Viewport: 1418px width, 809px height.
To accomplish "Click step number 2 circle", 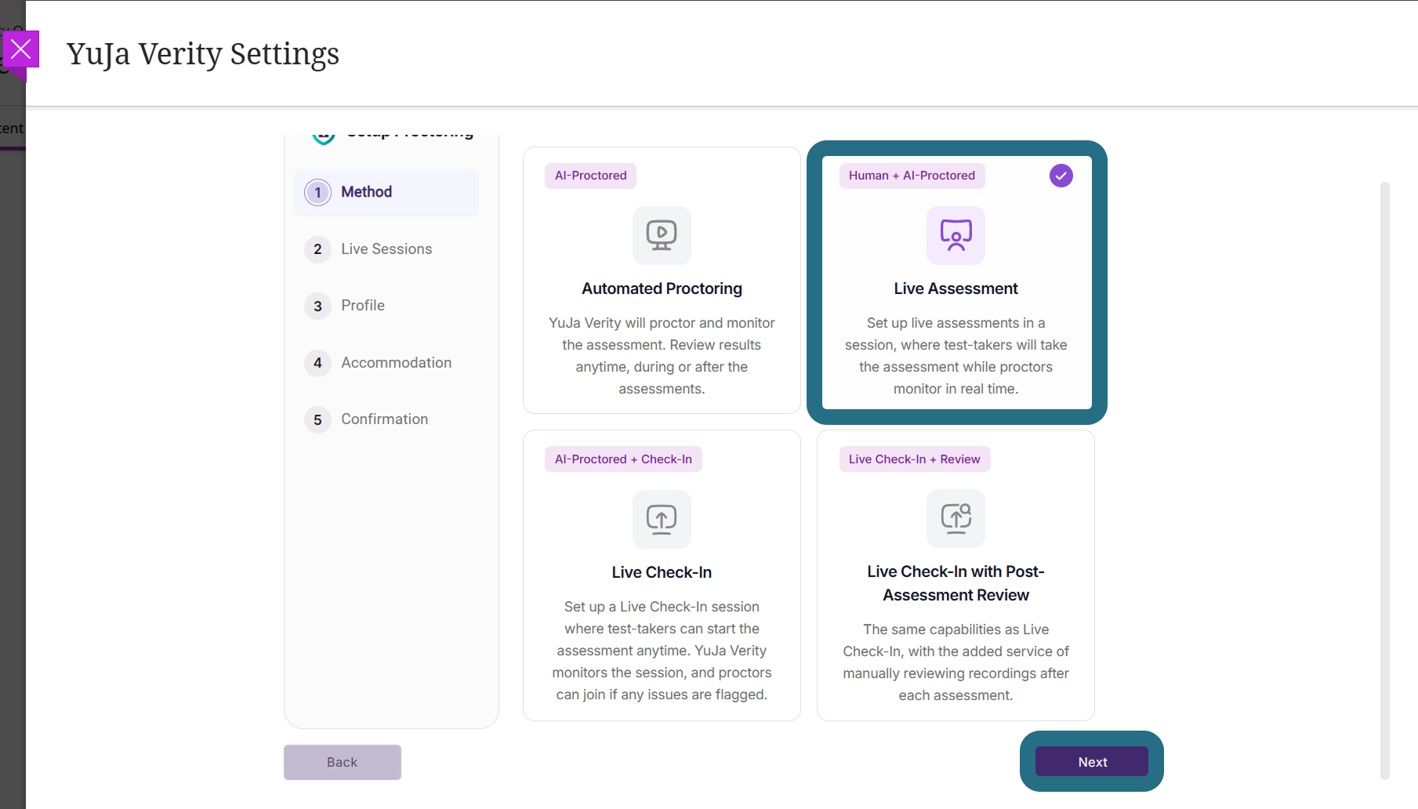I will click(317, 249).
